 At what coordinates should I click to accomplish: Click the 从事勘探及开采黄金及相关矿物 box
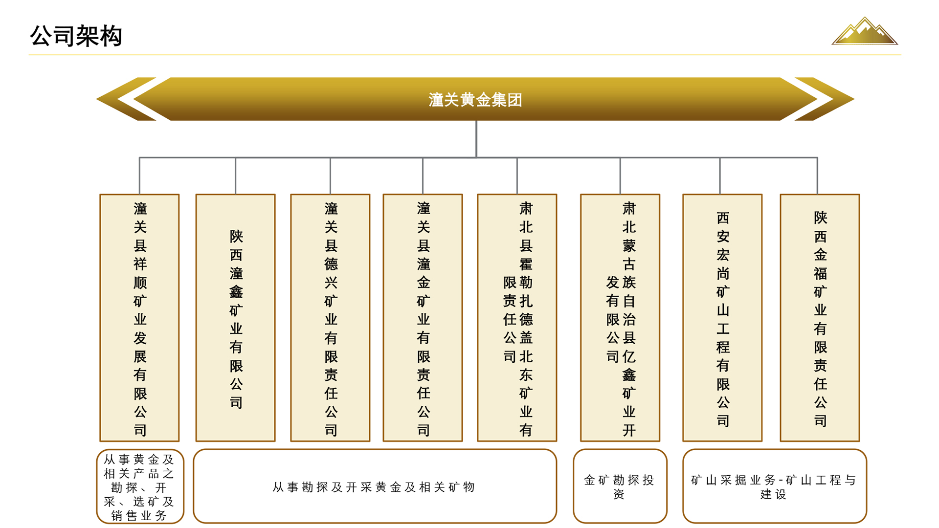[x=375, y=486]
